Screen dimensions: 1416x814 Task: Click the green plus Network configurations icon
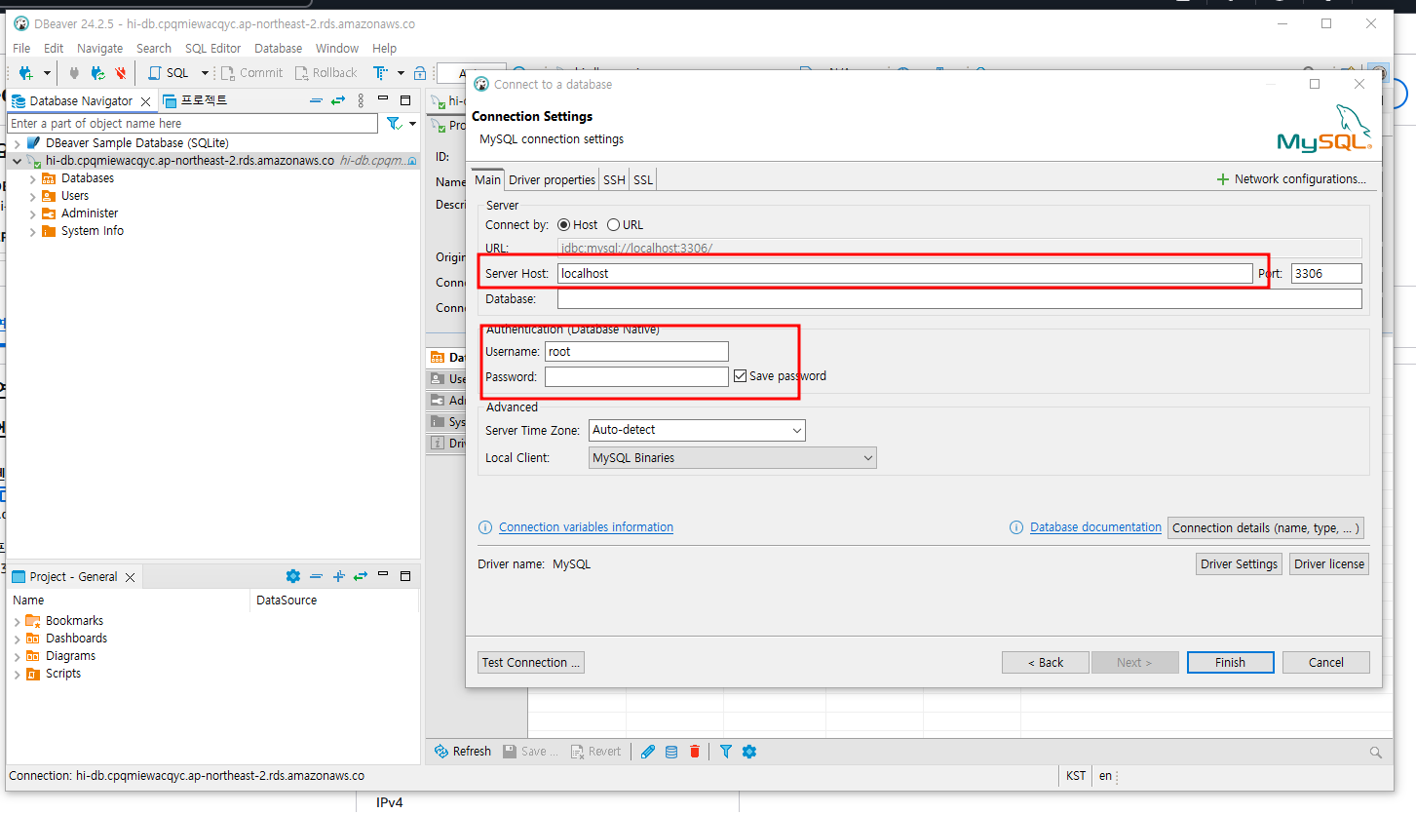(x=1223, y=179)
